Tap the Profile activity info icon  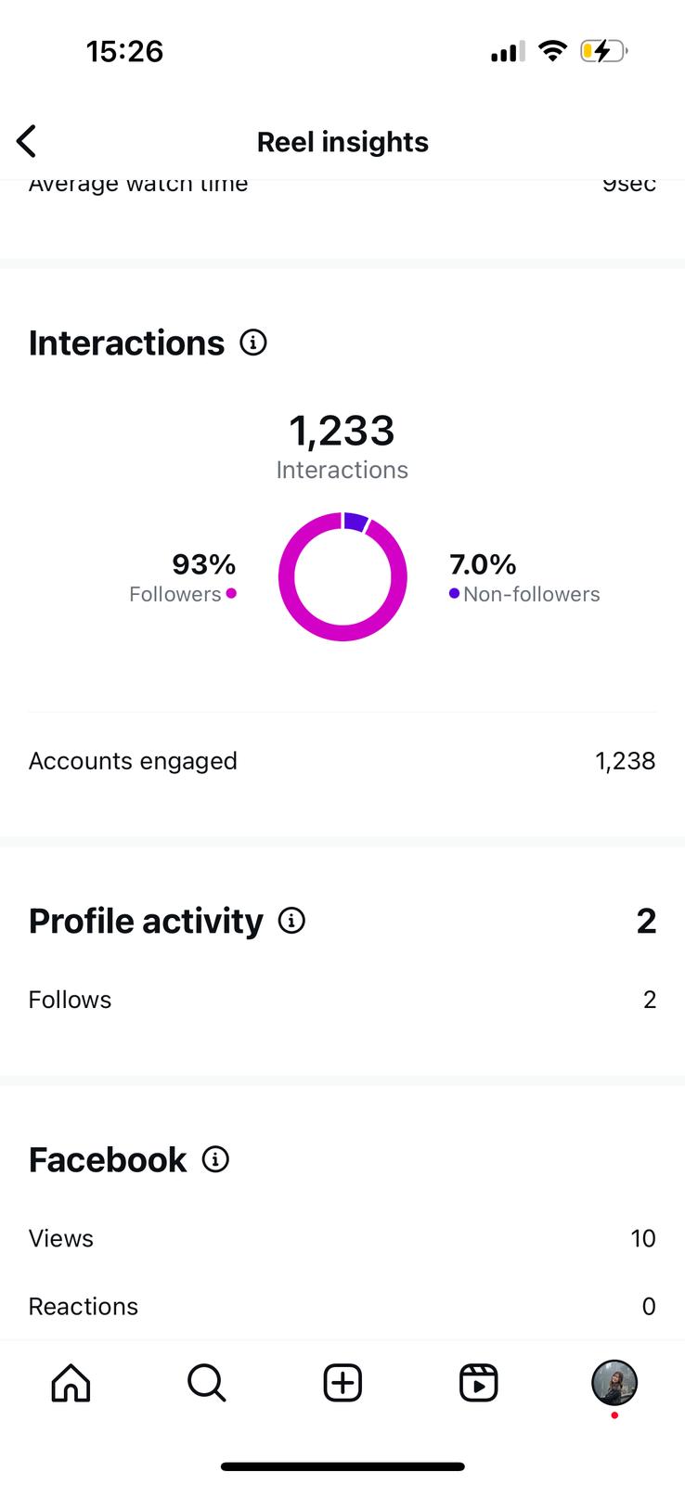[291, 921]
